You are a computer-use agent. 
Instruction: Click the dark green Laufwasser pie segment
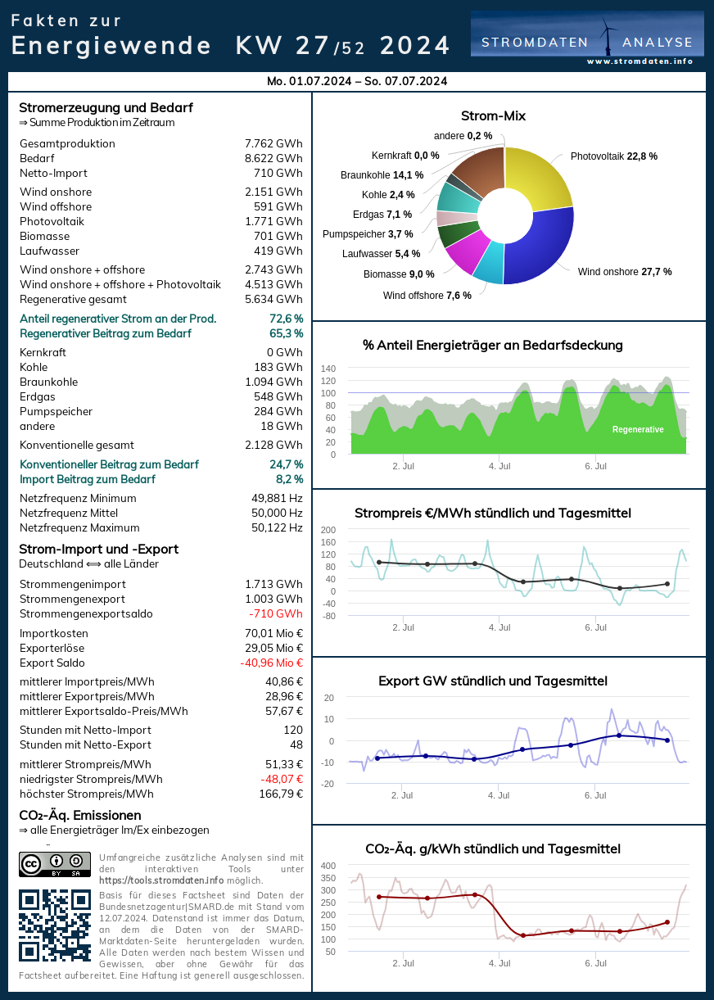click(x=451, y=234)
